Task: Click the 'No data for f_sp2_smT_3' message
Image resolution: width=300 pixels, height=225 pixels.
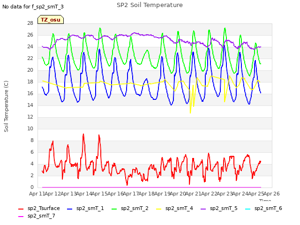Action: [33, 7]
